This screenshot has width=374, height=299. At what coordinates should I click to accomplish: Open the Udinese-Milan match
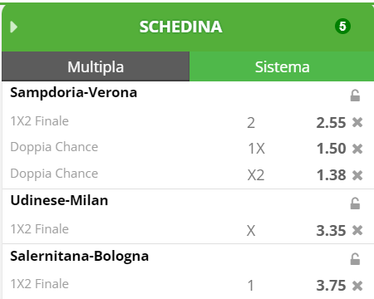pyautogui.click(x=59, y=200)
